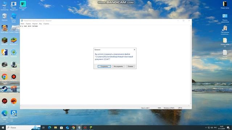Screen dimensions: 232x130
Task: Switch to Notepad in the taskbar
Action: [79, 127]
